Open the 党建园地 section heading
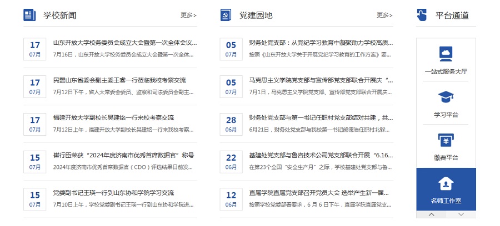The width and height of the screenshot is (500, 226). [256, 16]
